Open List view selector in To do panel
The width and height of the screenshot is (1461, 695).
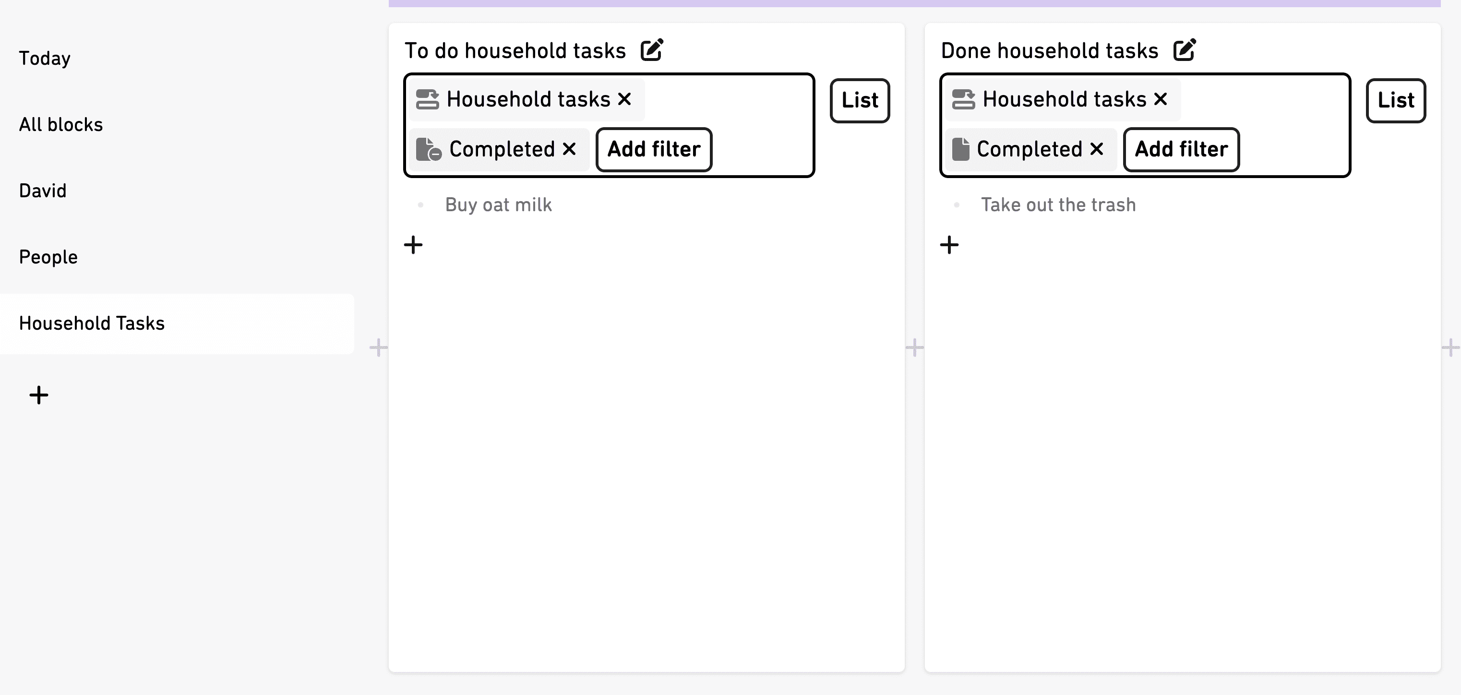point(860,100)
